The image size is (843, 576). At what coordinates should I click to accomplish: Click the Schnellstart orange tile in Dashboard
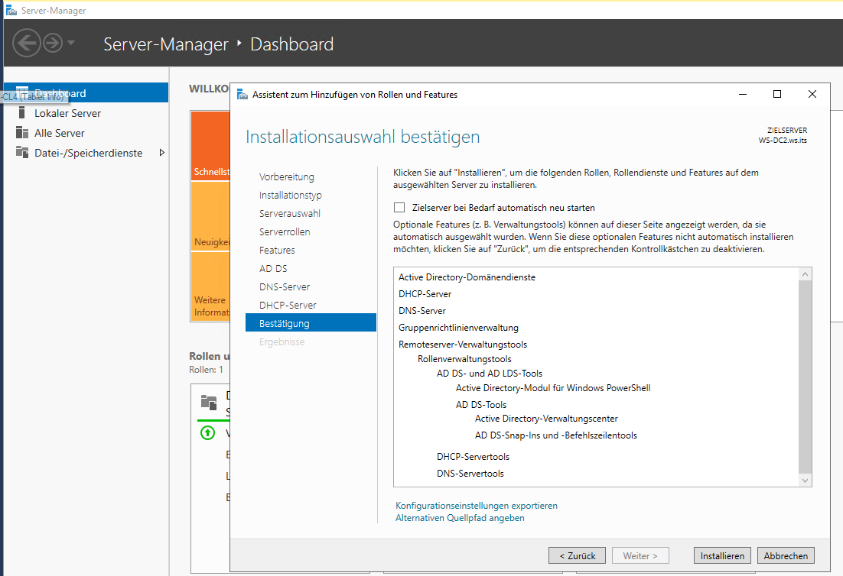[211, 145]
